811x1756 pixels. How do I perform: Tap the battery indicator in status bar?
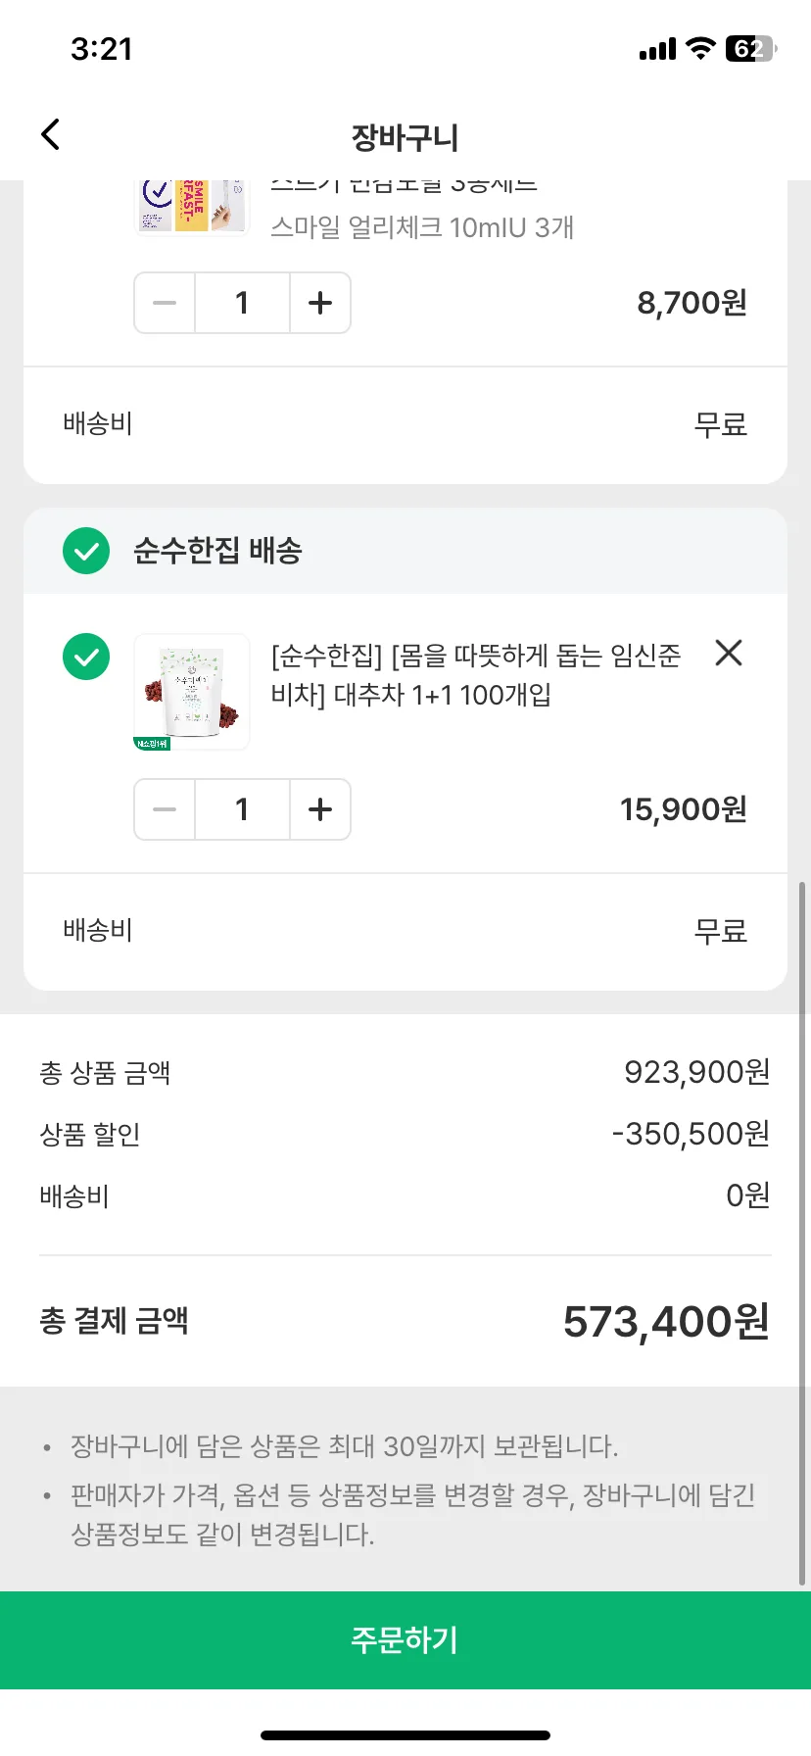750,49
